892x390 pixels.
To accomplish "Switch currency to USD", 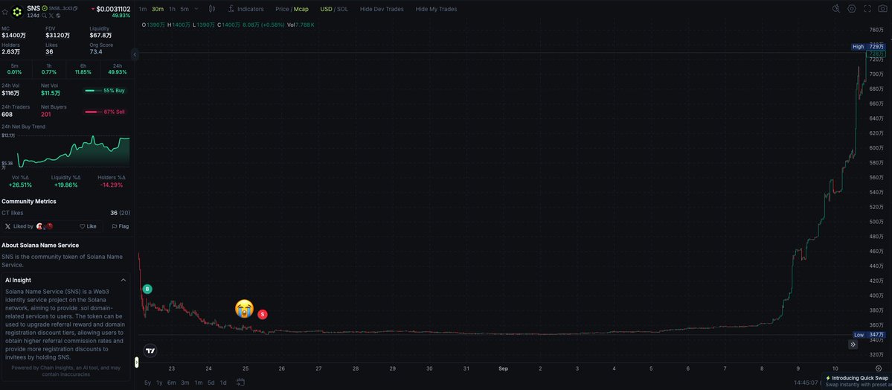I will point(326,8).
